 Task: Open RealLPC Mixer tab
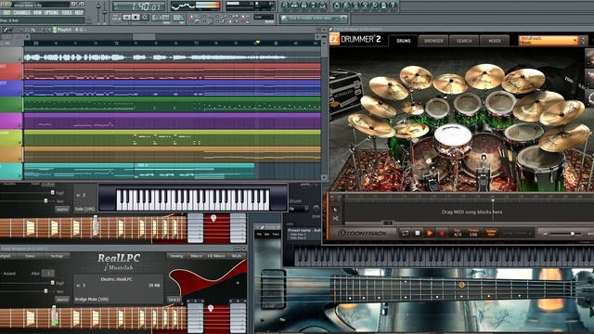pos(196,256)
